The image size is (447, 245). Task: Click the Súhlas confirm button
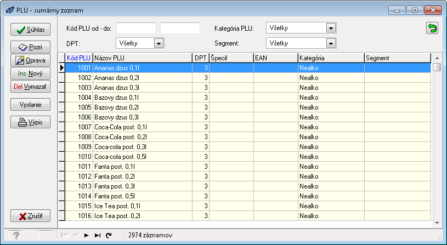(x=31, y=30)
